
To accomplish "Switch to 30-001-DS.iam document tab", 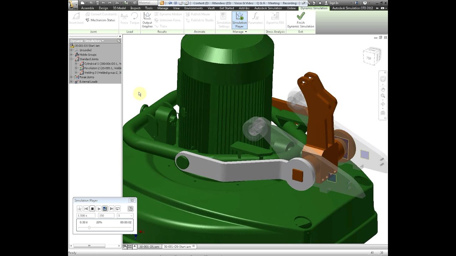I will [149, 246].
